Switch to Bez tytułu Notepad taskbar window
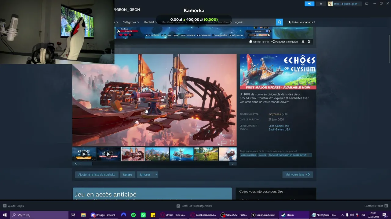This screenshot has width=391, height=219. [324, 215]
